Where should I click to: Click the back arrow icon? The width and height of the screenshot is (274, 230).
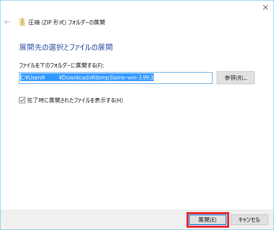click(7, 22)
